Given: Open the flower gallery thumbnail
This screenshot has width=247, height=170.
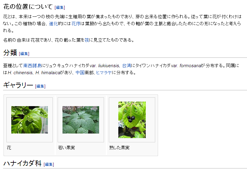Looking at the screenshot, I should coord(30,120).
